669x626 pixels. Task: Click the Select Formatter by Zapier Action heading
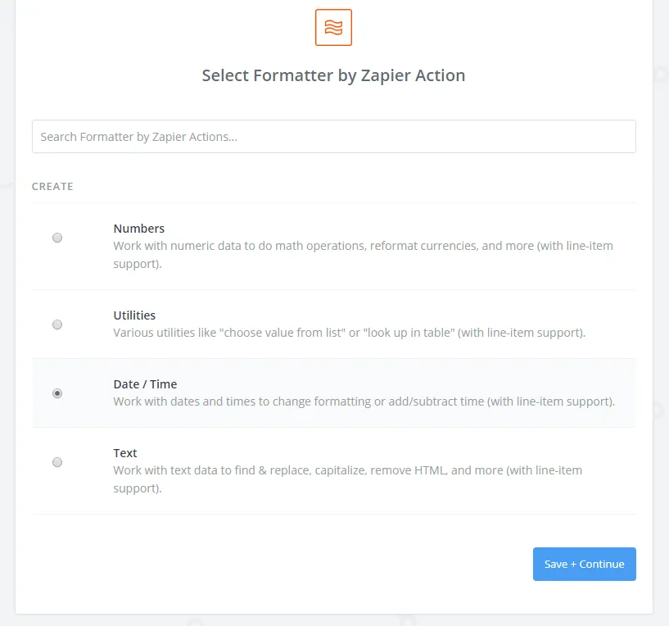pos(333,76)
